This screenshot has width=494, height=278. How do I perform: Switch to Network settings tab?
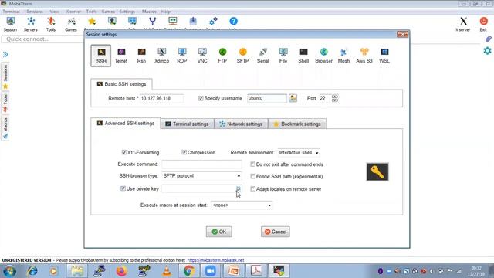click(241, 124)
